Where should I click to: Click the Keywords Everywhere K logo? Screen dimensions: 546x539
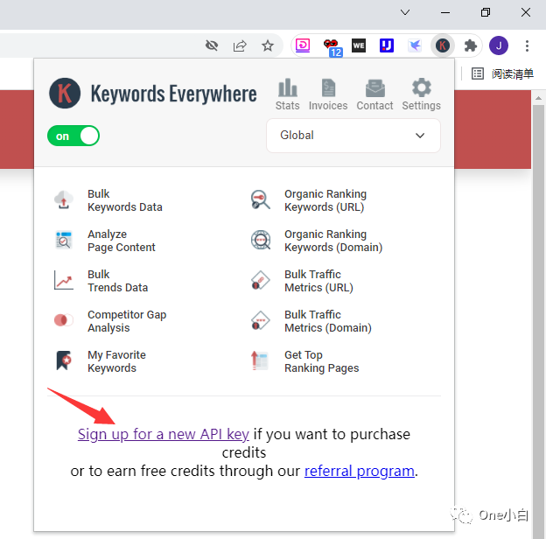pos(65,93)
